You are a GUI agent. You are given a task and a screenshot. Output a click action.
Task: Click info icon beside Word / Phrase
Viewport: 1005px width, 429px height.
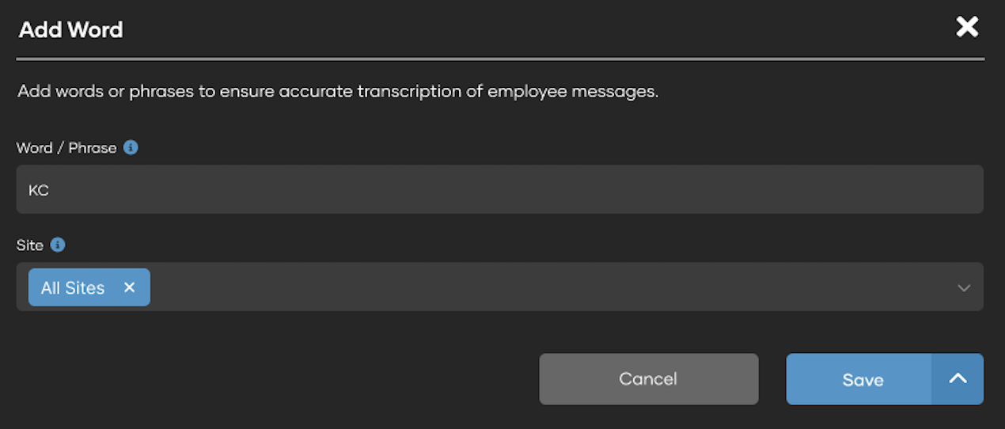tap(131, 147)
